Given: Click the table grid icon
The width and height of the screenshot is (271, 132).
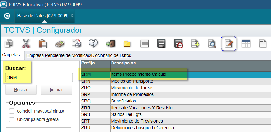Looking at the screenshot, I should (246, 43).
